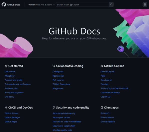This screenshot has width=149, height=132.
Task: Open the Pull requests link
Action: point(58,80)
